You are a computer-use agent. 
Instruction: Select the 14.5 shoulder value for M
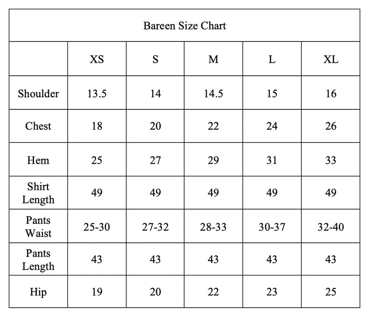[x=213, y=94]
